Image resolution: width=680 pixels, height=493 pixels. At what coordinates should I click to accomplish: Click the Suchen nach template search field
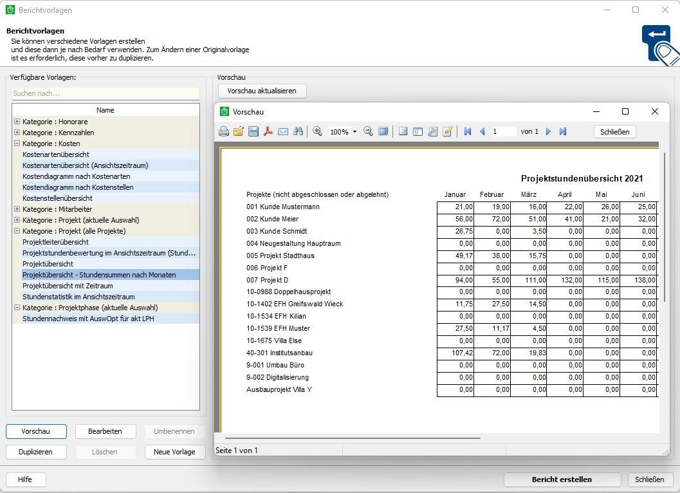click(106, 93)
